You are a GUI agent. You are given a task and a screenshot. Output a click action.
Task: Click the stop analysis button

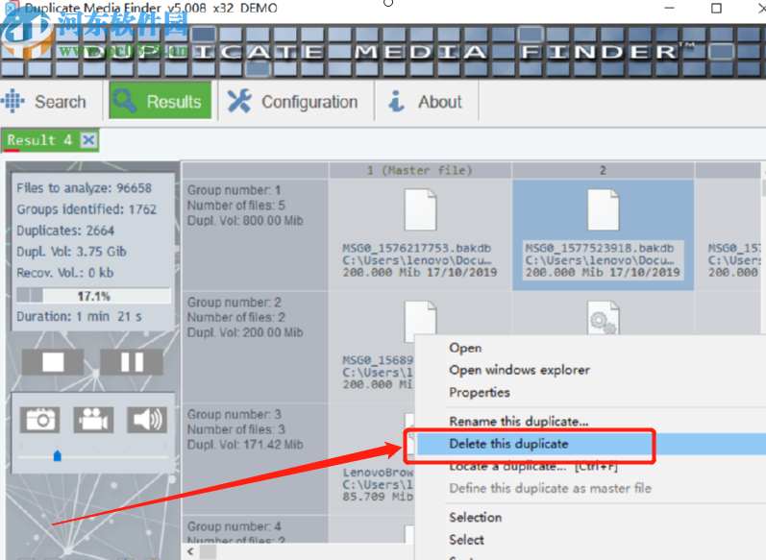tap(53, 362)
